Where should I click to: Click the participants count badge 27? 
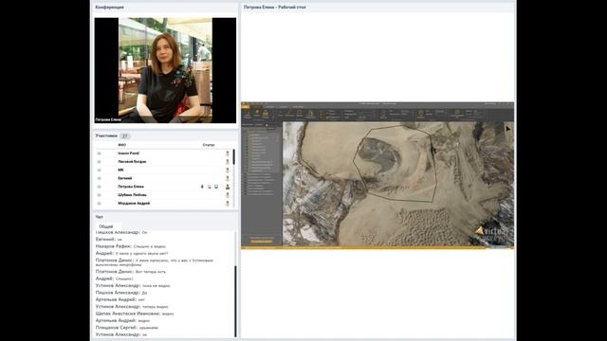click(124, 136)
